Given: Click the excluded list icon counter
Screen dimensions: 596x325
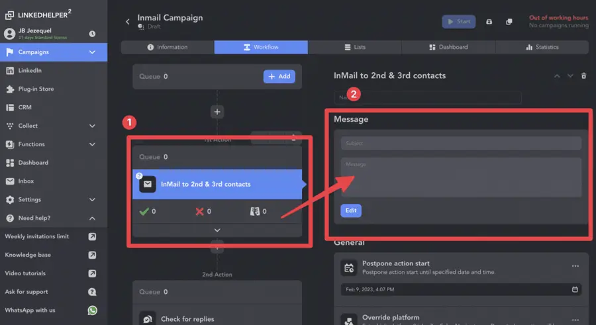Looking at the screenshot, I should (258, 211).
